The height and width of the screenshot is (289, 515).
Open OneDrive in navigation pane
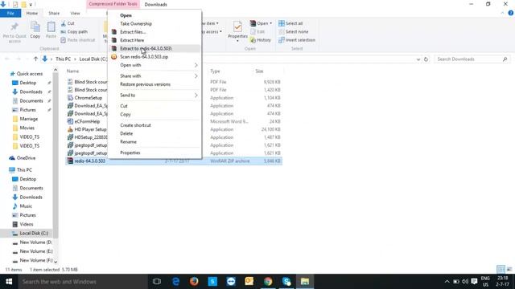(26, 158)
